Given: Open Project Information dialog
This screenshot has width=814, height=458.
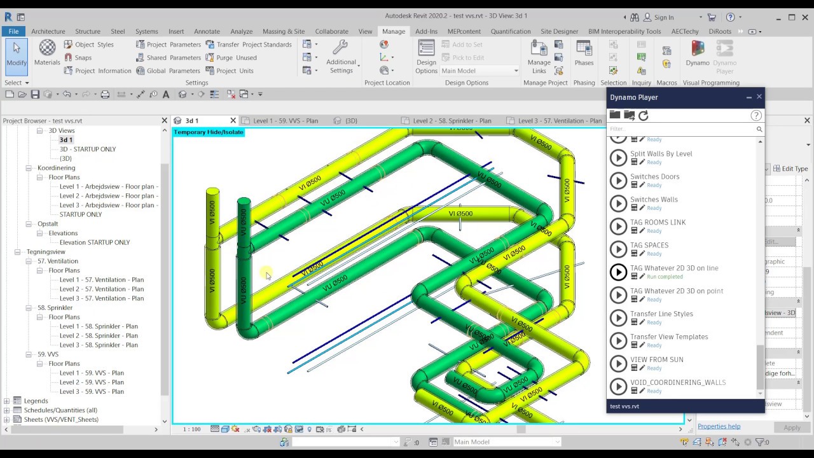Looking at the screenshot, I should 97,71.
